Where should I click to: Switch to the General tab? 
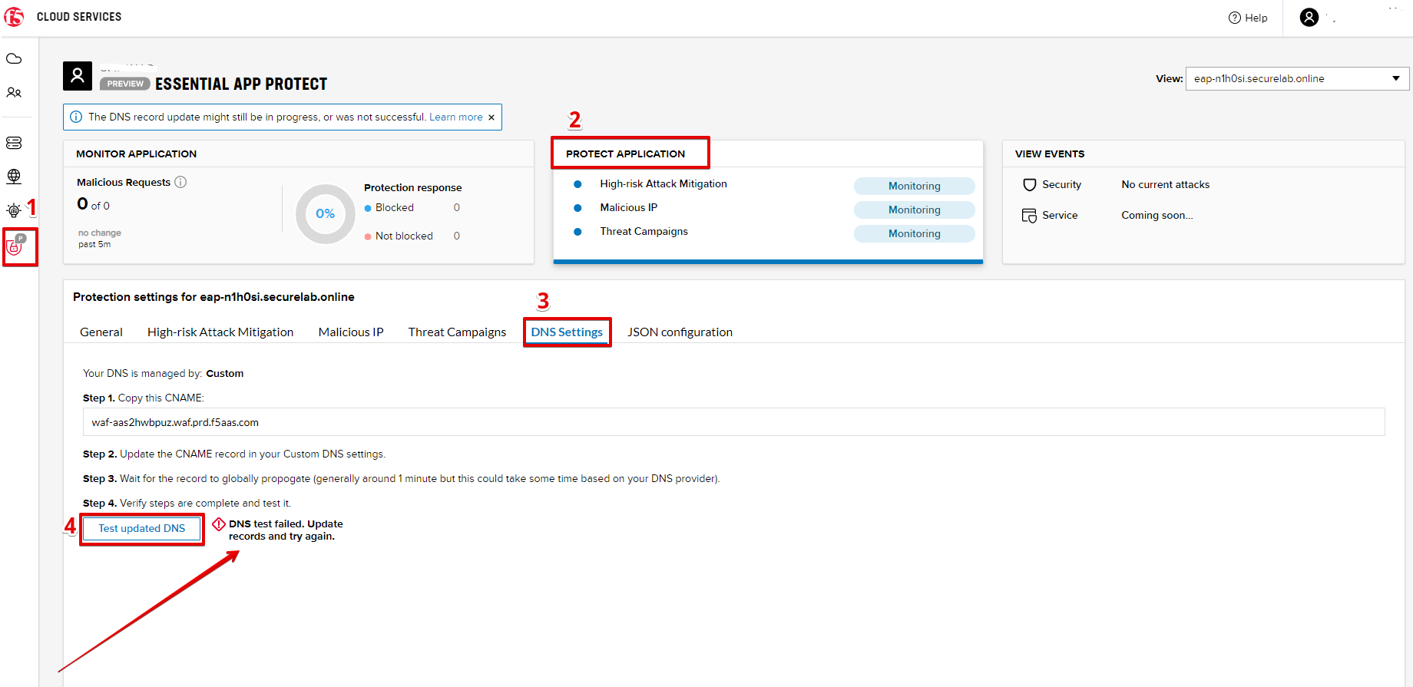(101, 332)
